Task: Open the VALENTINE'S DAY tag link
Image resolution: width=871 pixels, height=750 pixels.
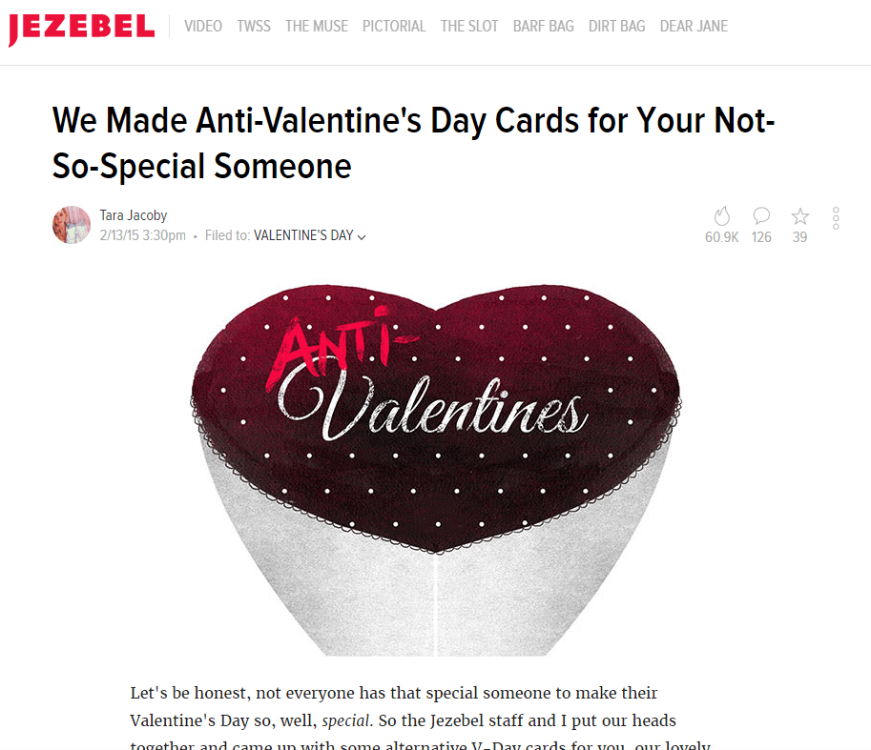Action: (303, 236)
